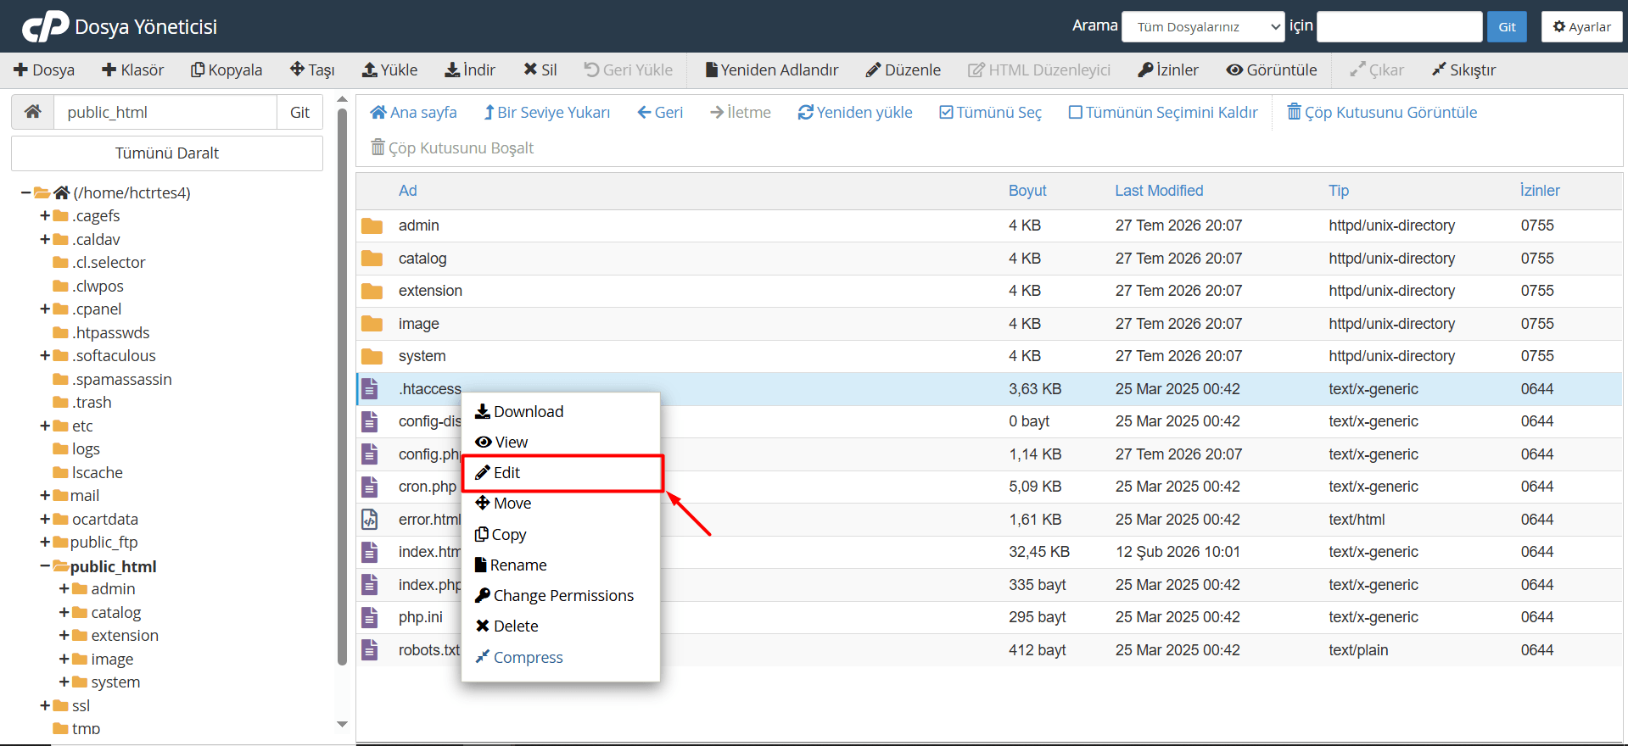
Task: Click the catalog folder icon in list
Action: pos(372,259)
